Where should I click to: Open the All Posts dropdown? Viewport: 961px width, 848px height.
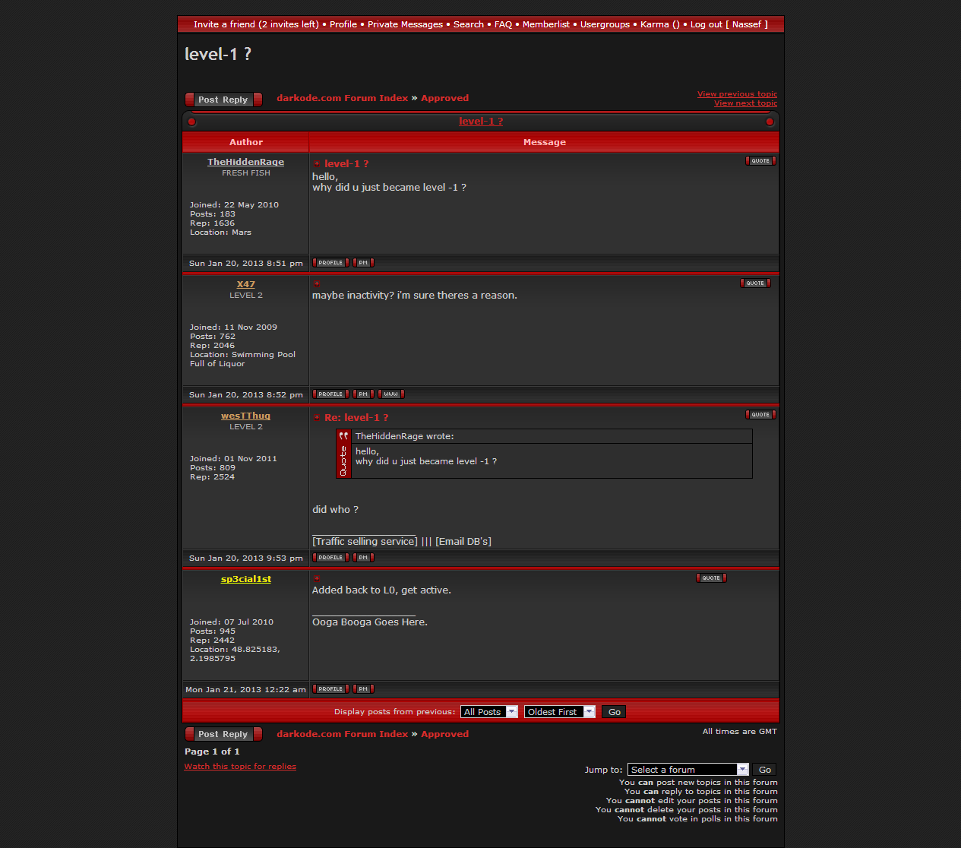coord(488,712)
